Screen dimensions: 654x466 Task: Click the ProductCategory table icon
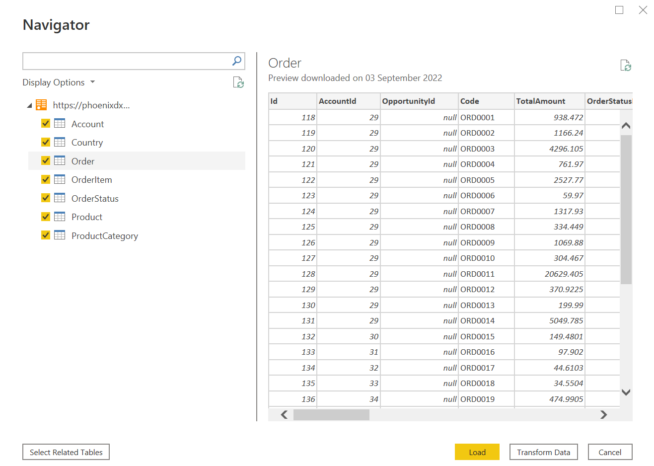[x=60, y=235]
